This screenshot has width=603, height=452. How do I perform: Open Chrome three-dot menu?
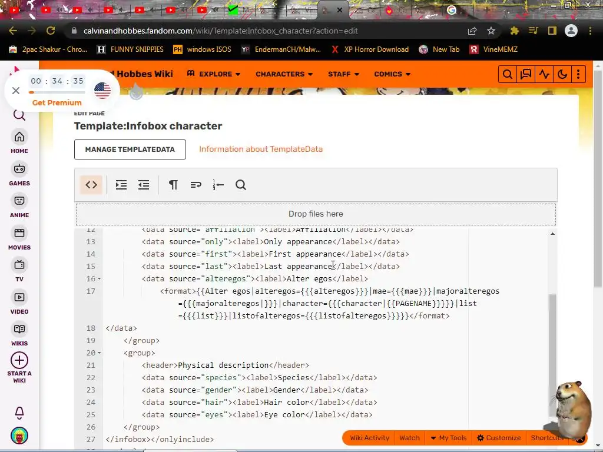pyautogui.click(x=590, y=31)
